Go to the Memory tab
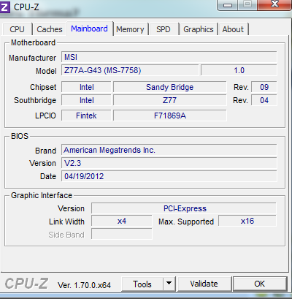The height and width of the screenshot is (299, 292). click(130, 29)
